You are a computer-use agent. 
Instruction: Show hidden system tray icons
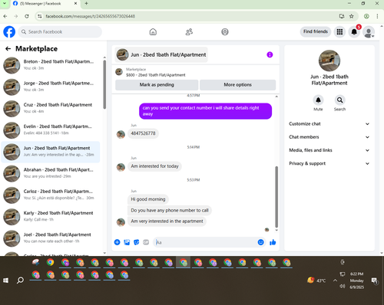335,280
